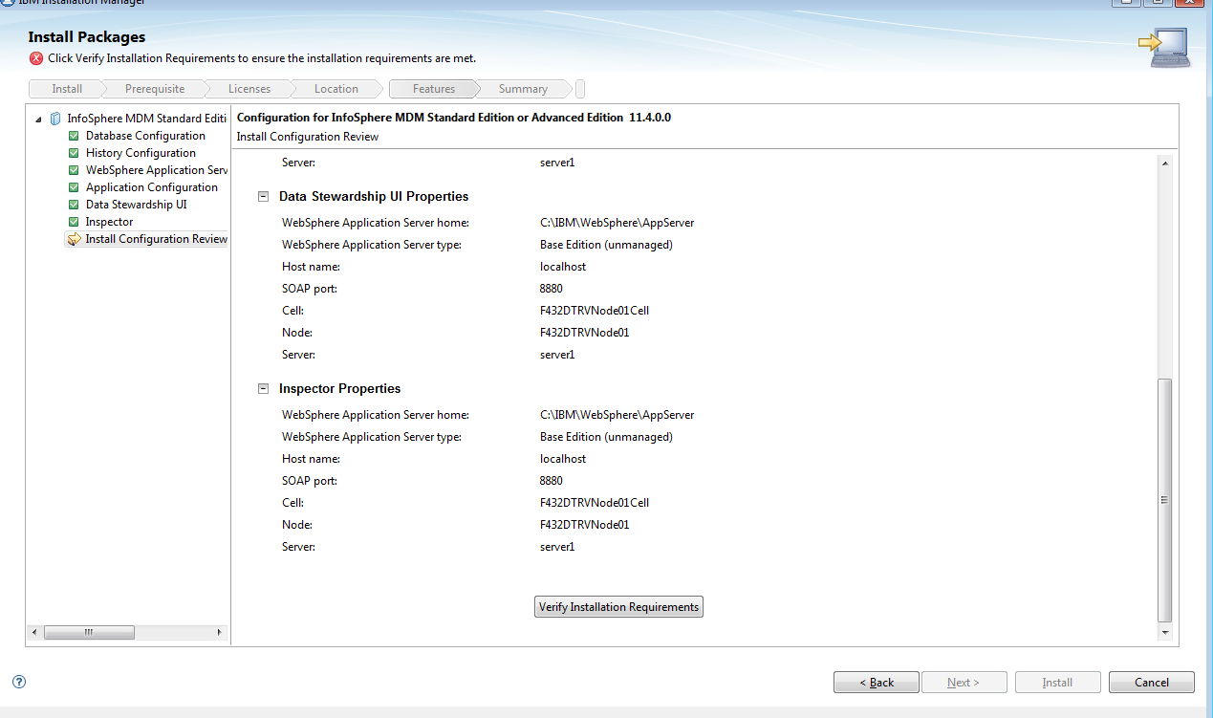Viewport: 1213px width, 718px height.
Task: Select History Configuration in the tree
Action: [141, 153]
